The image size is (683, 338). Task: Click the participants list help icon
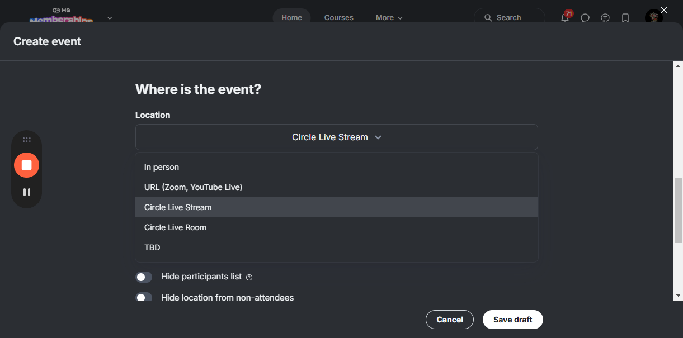coord(249,277)
